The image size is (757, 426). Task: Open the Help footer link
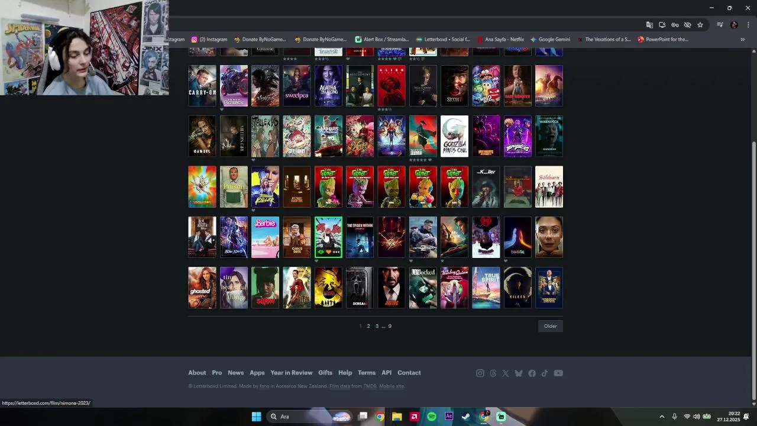[345, 373]
